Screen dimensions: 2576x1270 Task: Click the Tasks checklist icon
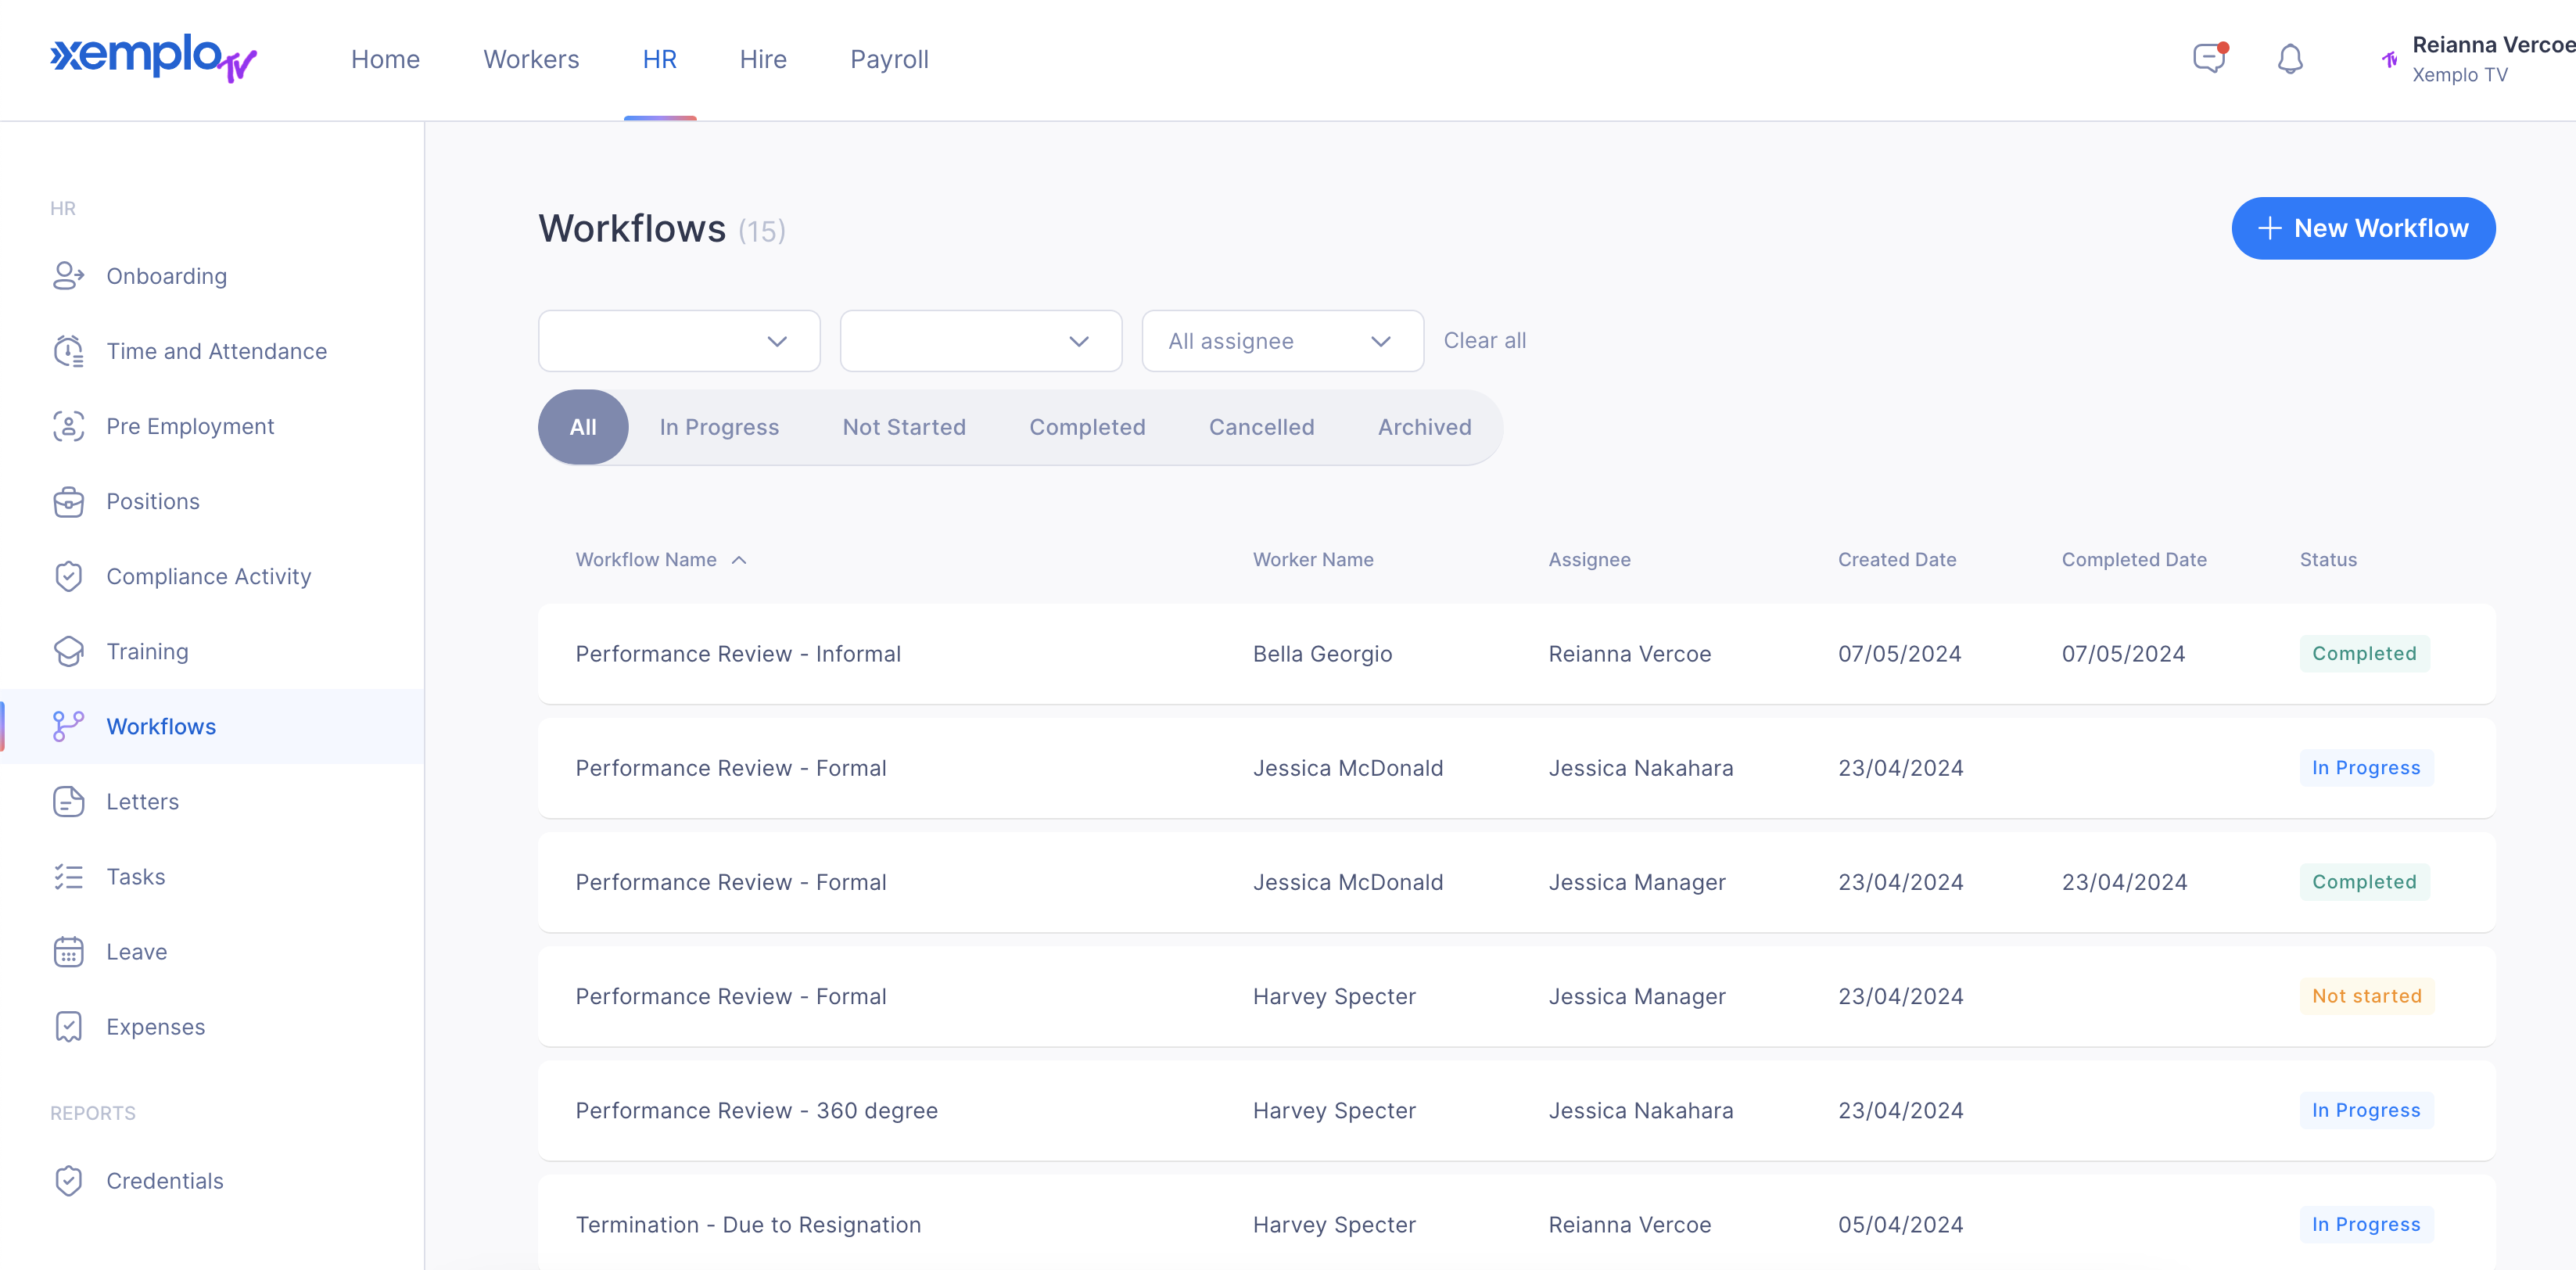(x=68, y=876)
